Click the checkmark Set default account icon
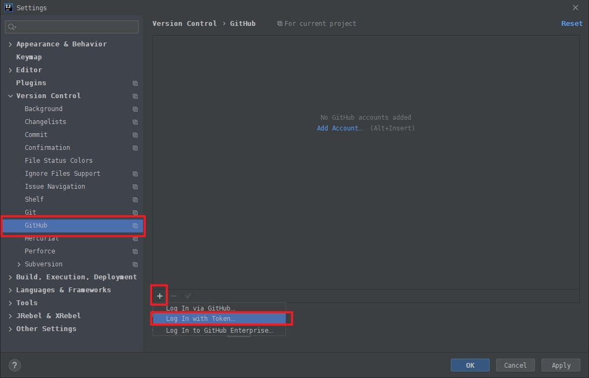The height and width of the screenshot is (378, 589). click(x=187, y=296)
